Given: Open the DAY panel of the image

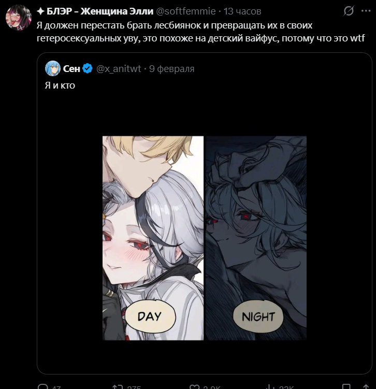Looking at the screenshot, I should (153, 238).
